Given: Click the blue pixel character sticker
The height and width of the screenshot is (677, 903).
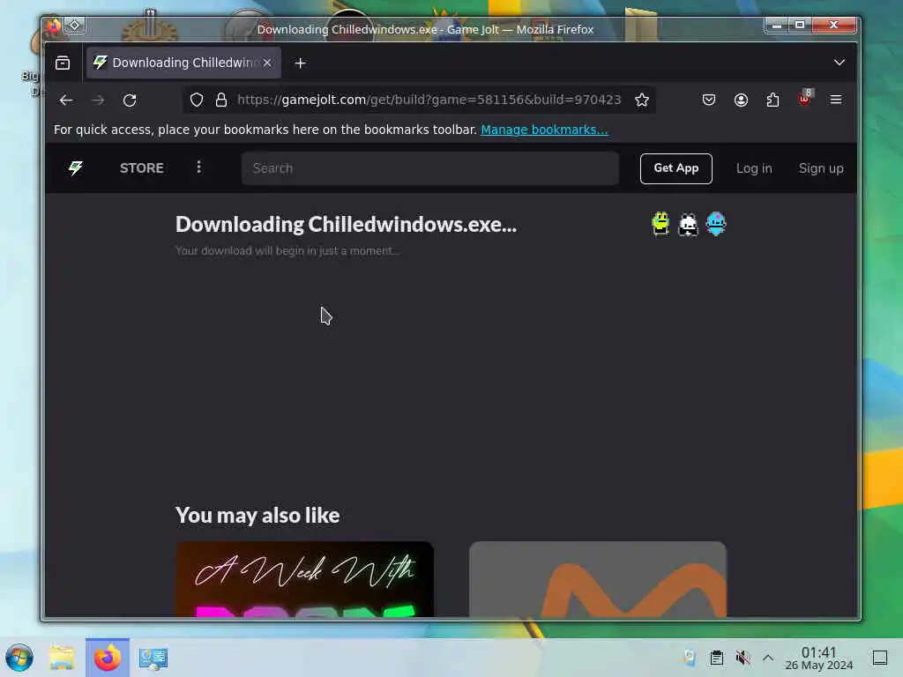Looking at the screenshot, I should pos(716,224).
